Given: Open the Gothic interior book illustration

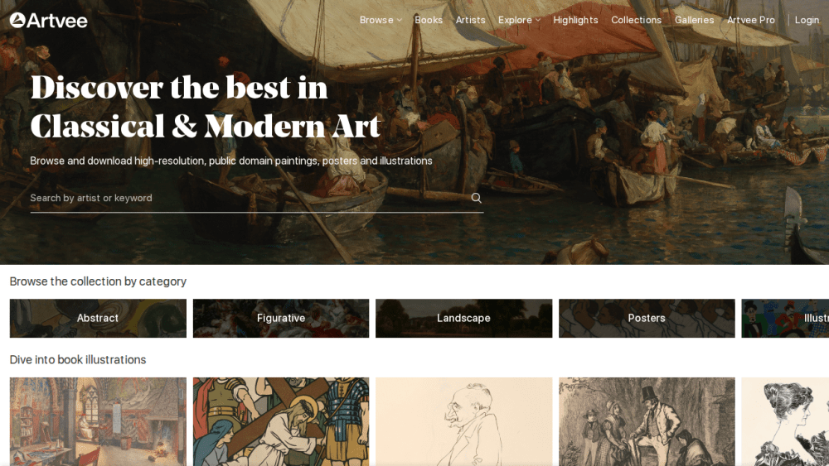Looking at the screenshot, I should (98, 421).
